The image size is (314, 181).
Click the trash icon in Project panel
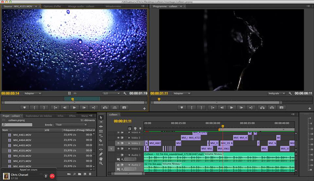[x=90, y=174]
